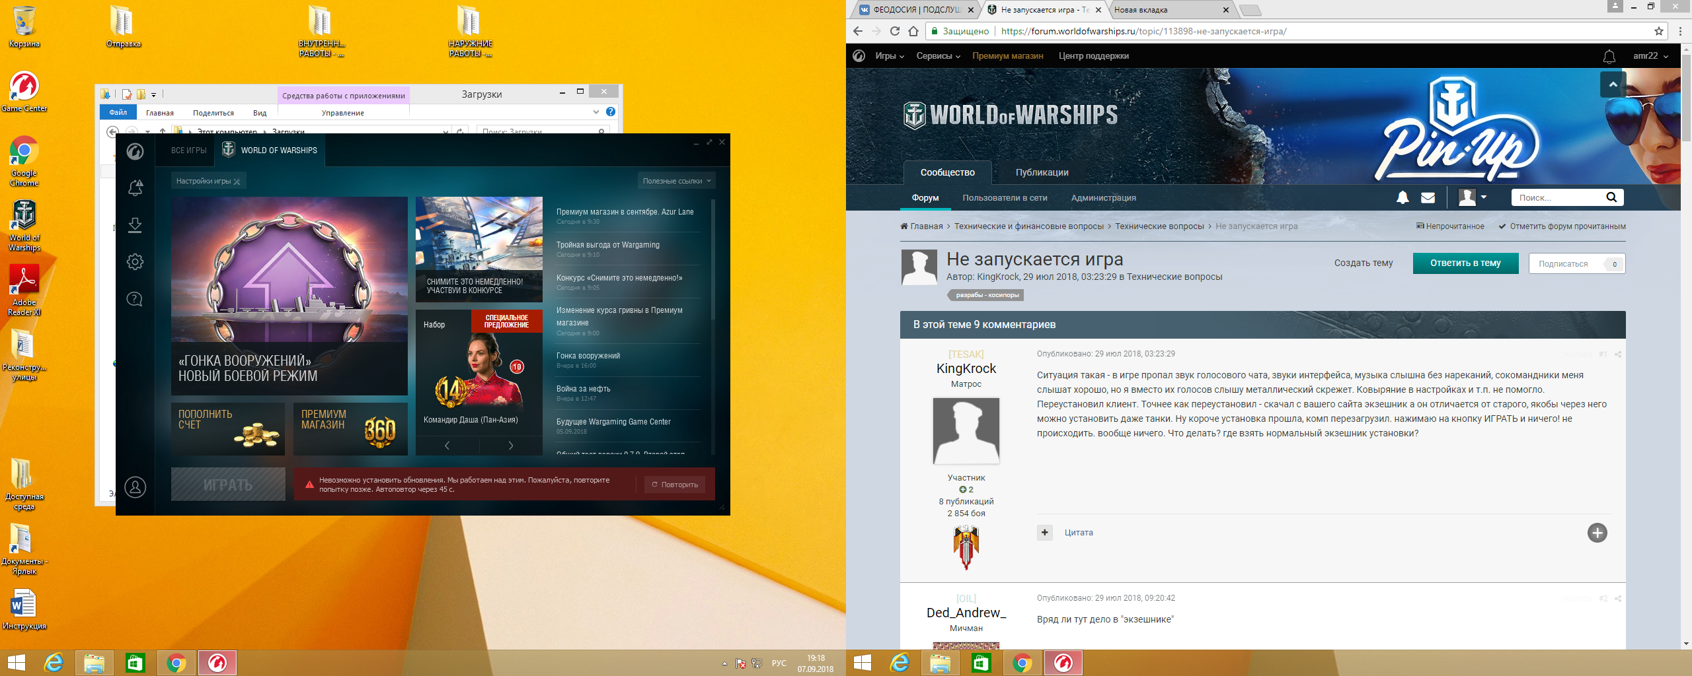This screenshot has height=676, width=1692.
Task: Open 'Вид' ribbon tab in Explorer
Action: 260,113
